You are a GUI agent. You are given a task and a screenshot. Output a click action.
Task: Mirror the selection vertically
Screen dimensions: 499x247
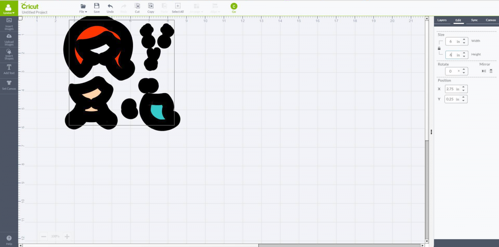tap(491, 71)
